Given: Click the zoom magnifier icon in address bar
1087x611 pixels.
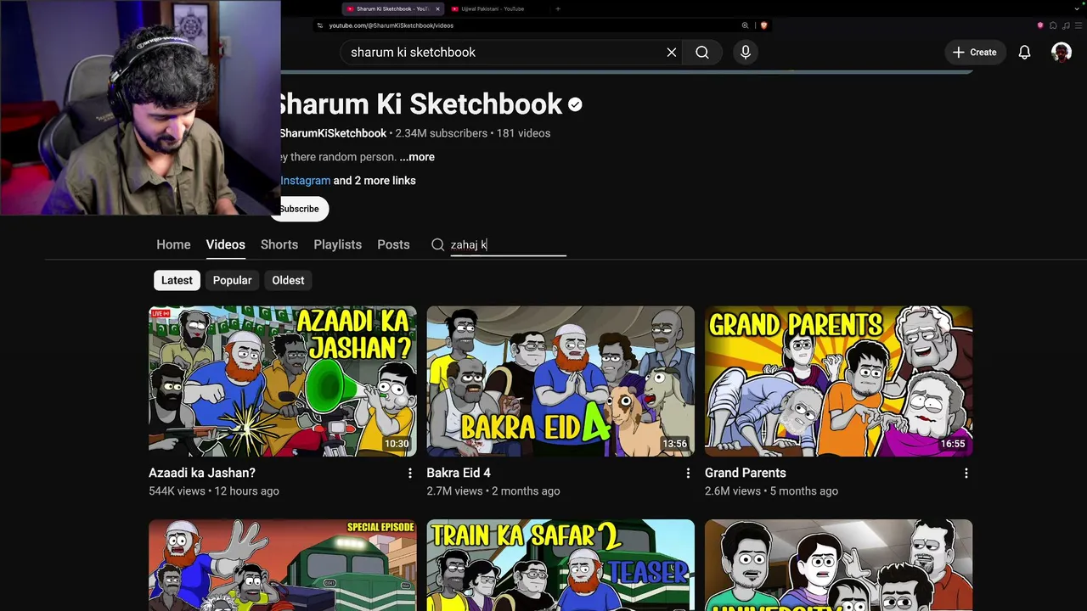Looking at the screenshot, I should (745, 25).
